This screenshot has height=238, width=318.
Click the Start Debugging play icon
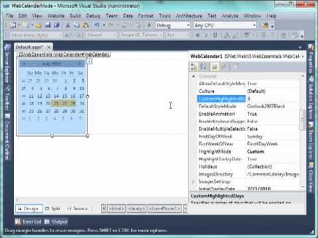coord(149,25)
